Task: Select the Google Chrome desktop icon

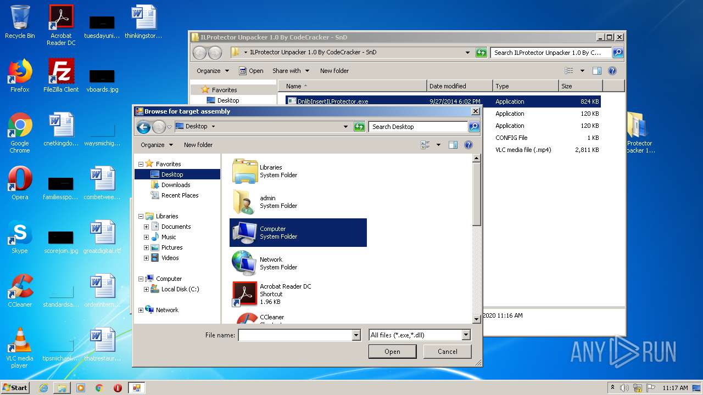Action: [20, 133]
